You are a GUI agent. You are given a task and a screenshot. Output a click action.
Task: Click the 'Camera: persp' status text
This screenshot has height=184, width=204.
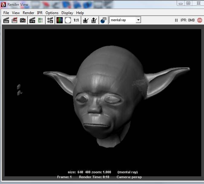(129, 177)
